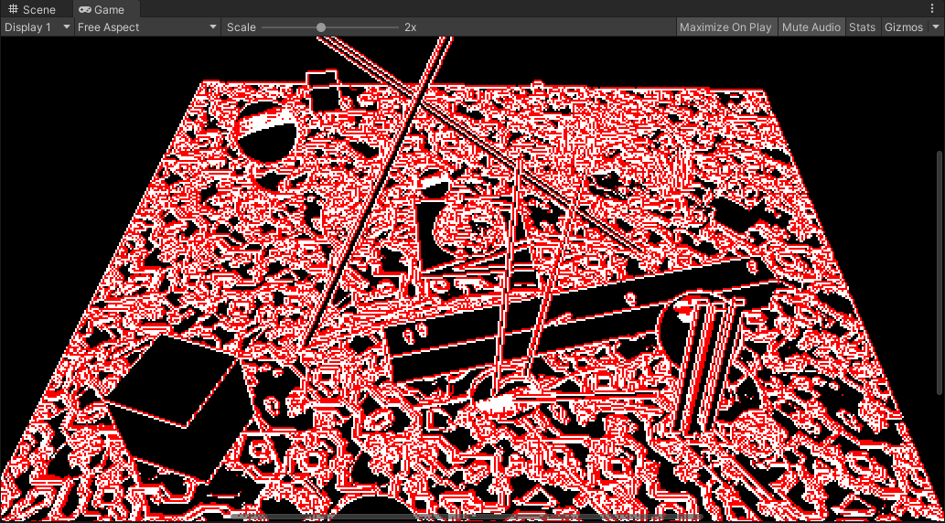Click the Scale slider handle
945x523 pixels.
tap(321, 27)
